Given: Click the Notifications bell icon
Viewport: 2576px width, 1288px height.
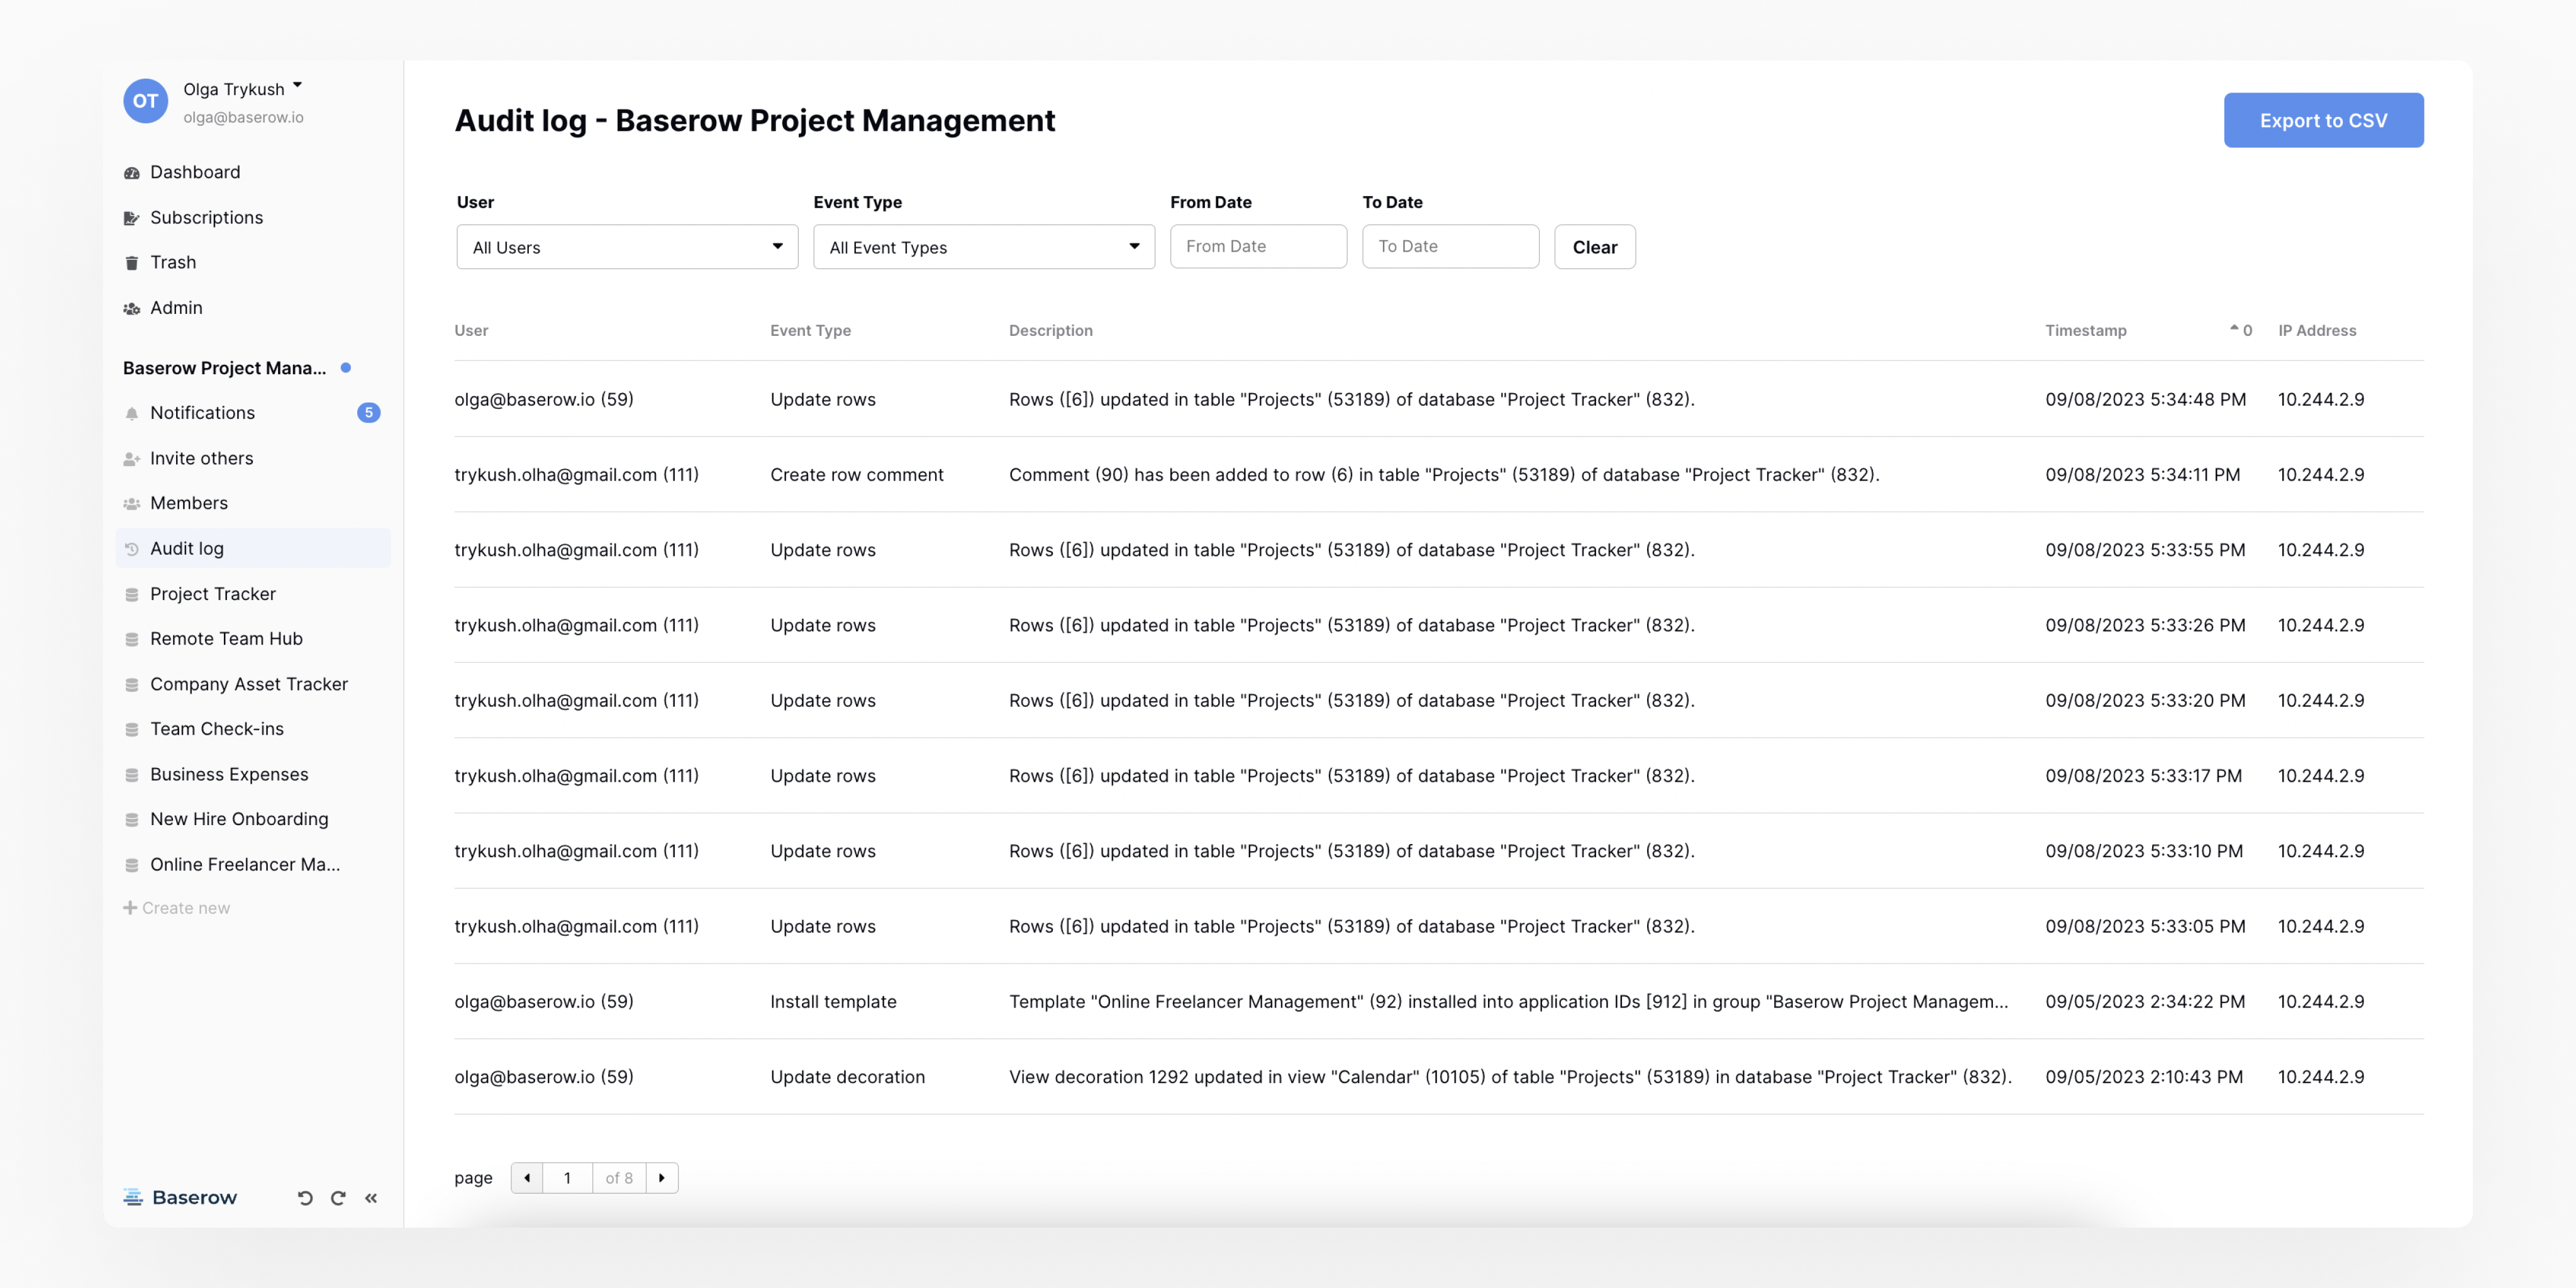Looking at the screenshot, I should point(131,414).
